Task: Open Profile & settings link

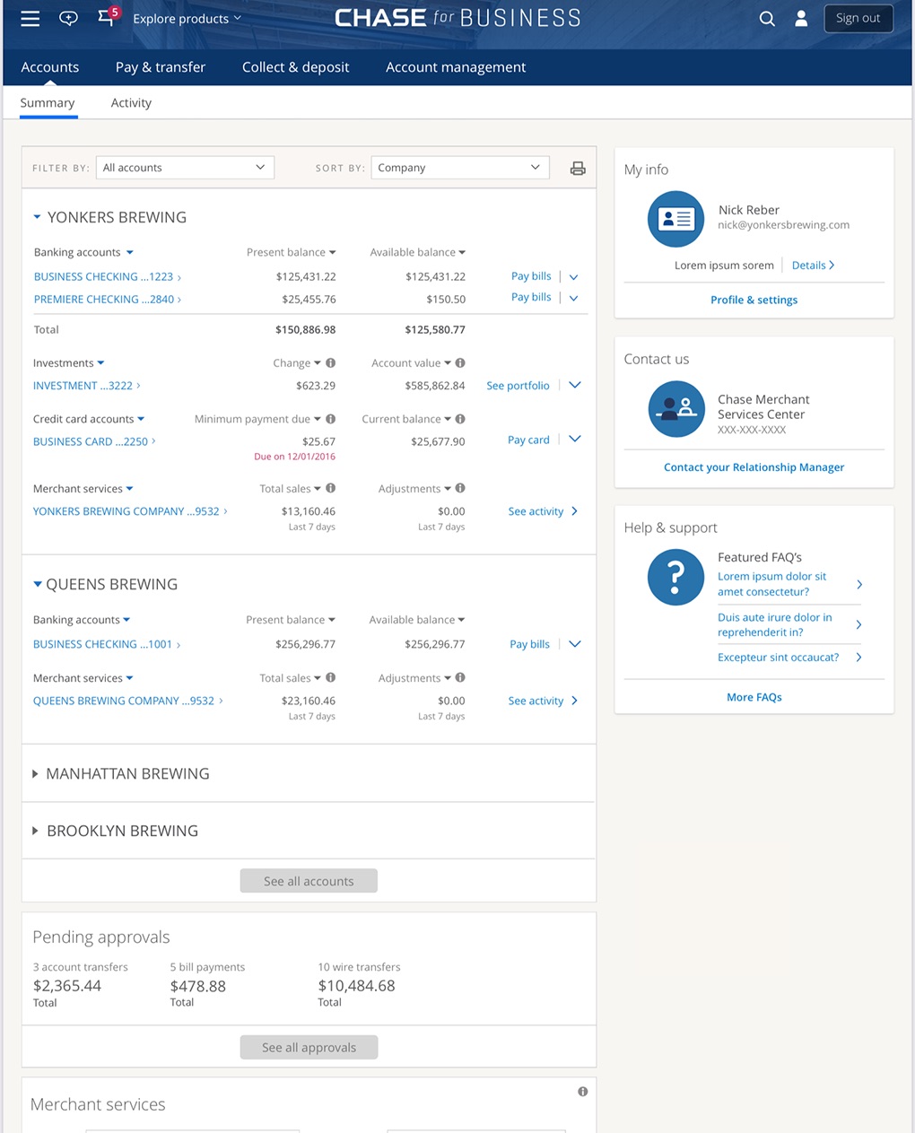Action: point(754,300)
